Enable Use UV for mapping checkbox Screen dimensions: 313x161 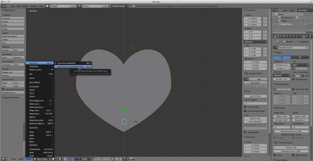(293, 89)
